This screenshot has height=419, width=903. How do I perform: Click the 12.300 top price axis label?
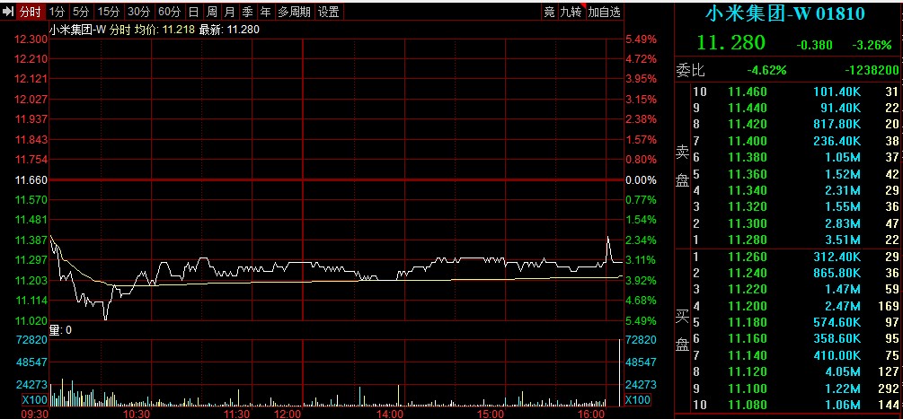click(x=30, y=39)
